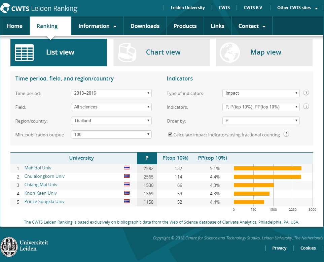This screenshot has height=262, width=324.
Task: Open the Chulalongkorn Univ link
Action: [x=44, y=176]
